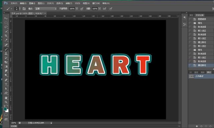Select the History Brush tool
Image resolution: width=214 pixels, height=128 pixels.
(x=6, y=58)
